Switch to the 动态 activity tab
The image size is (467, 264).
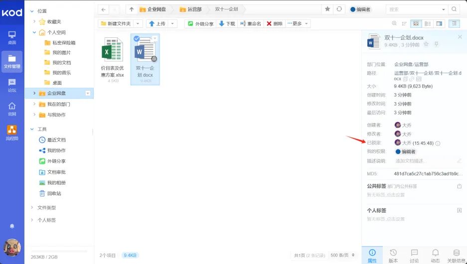click(435, 256)
